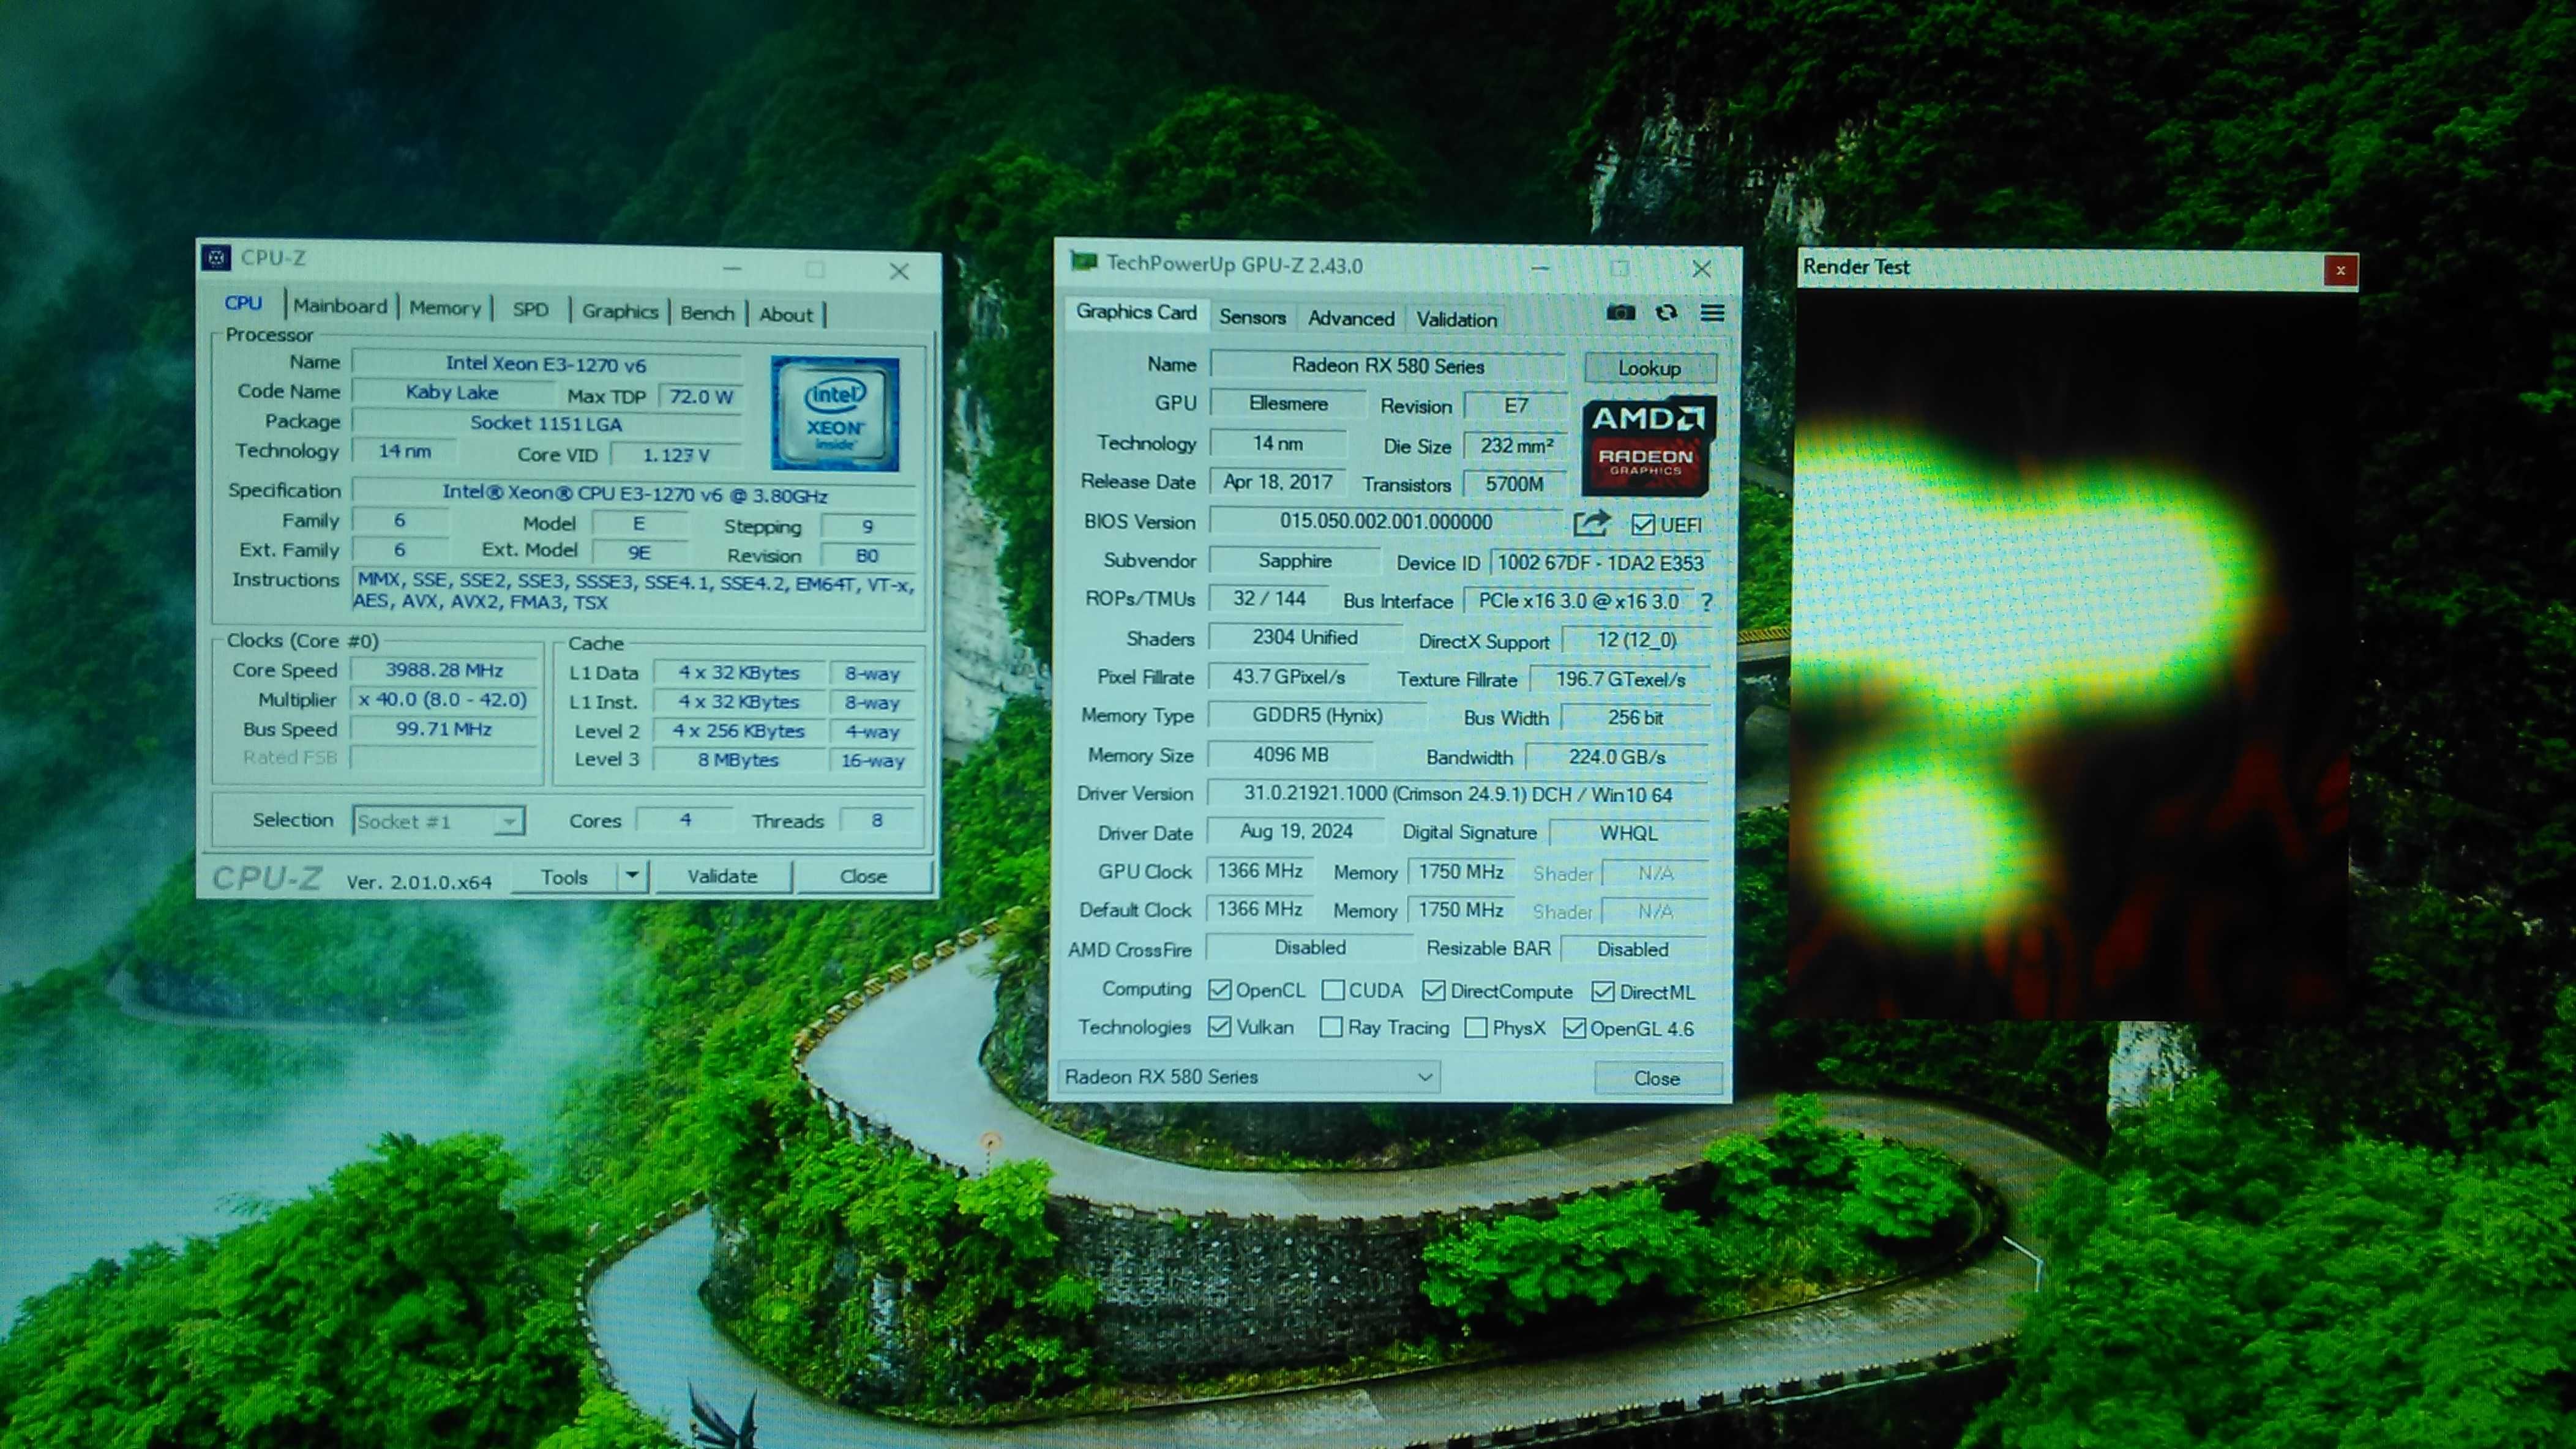Viewport: 2576px width, 1449px height.
Task: Toggle the OpenGL 4.6 checkbox
Action: 1574,1028
